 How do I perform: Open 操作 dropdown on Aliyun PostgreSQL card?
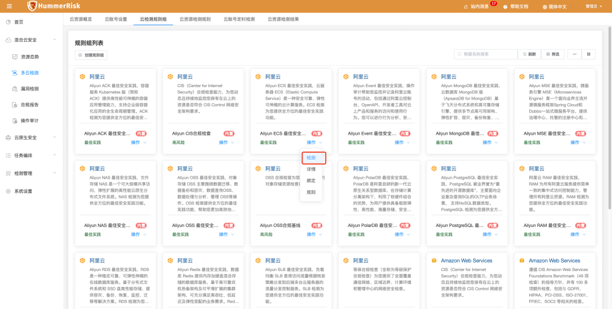pos(490,234)
